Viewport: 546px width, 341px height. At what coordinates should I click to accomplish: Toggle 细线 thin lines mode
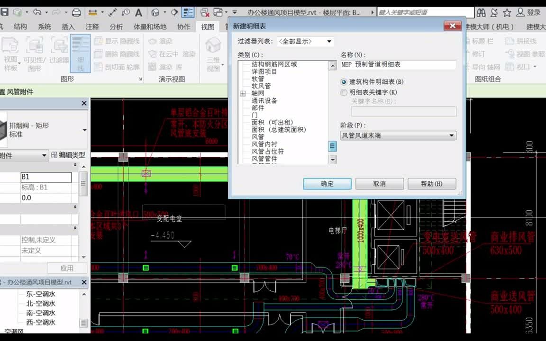click(x=81, y=52)
